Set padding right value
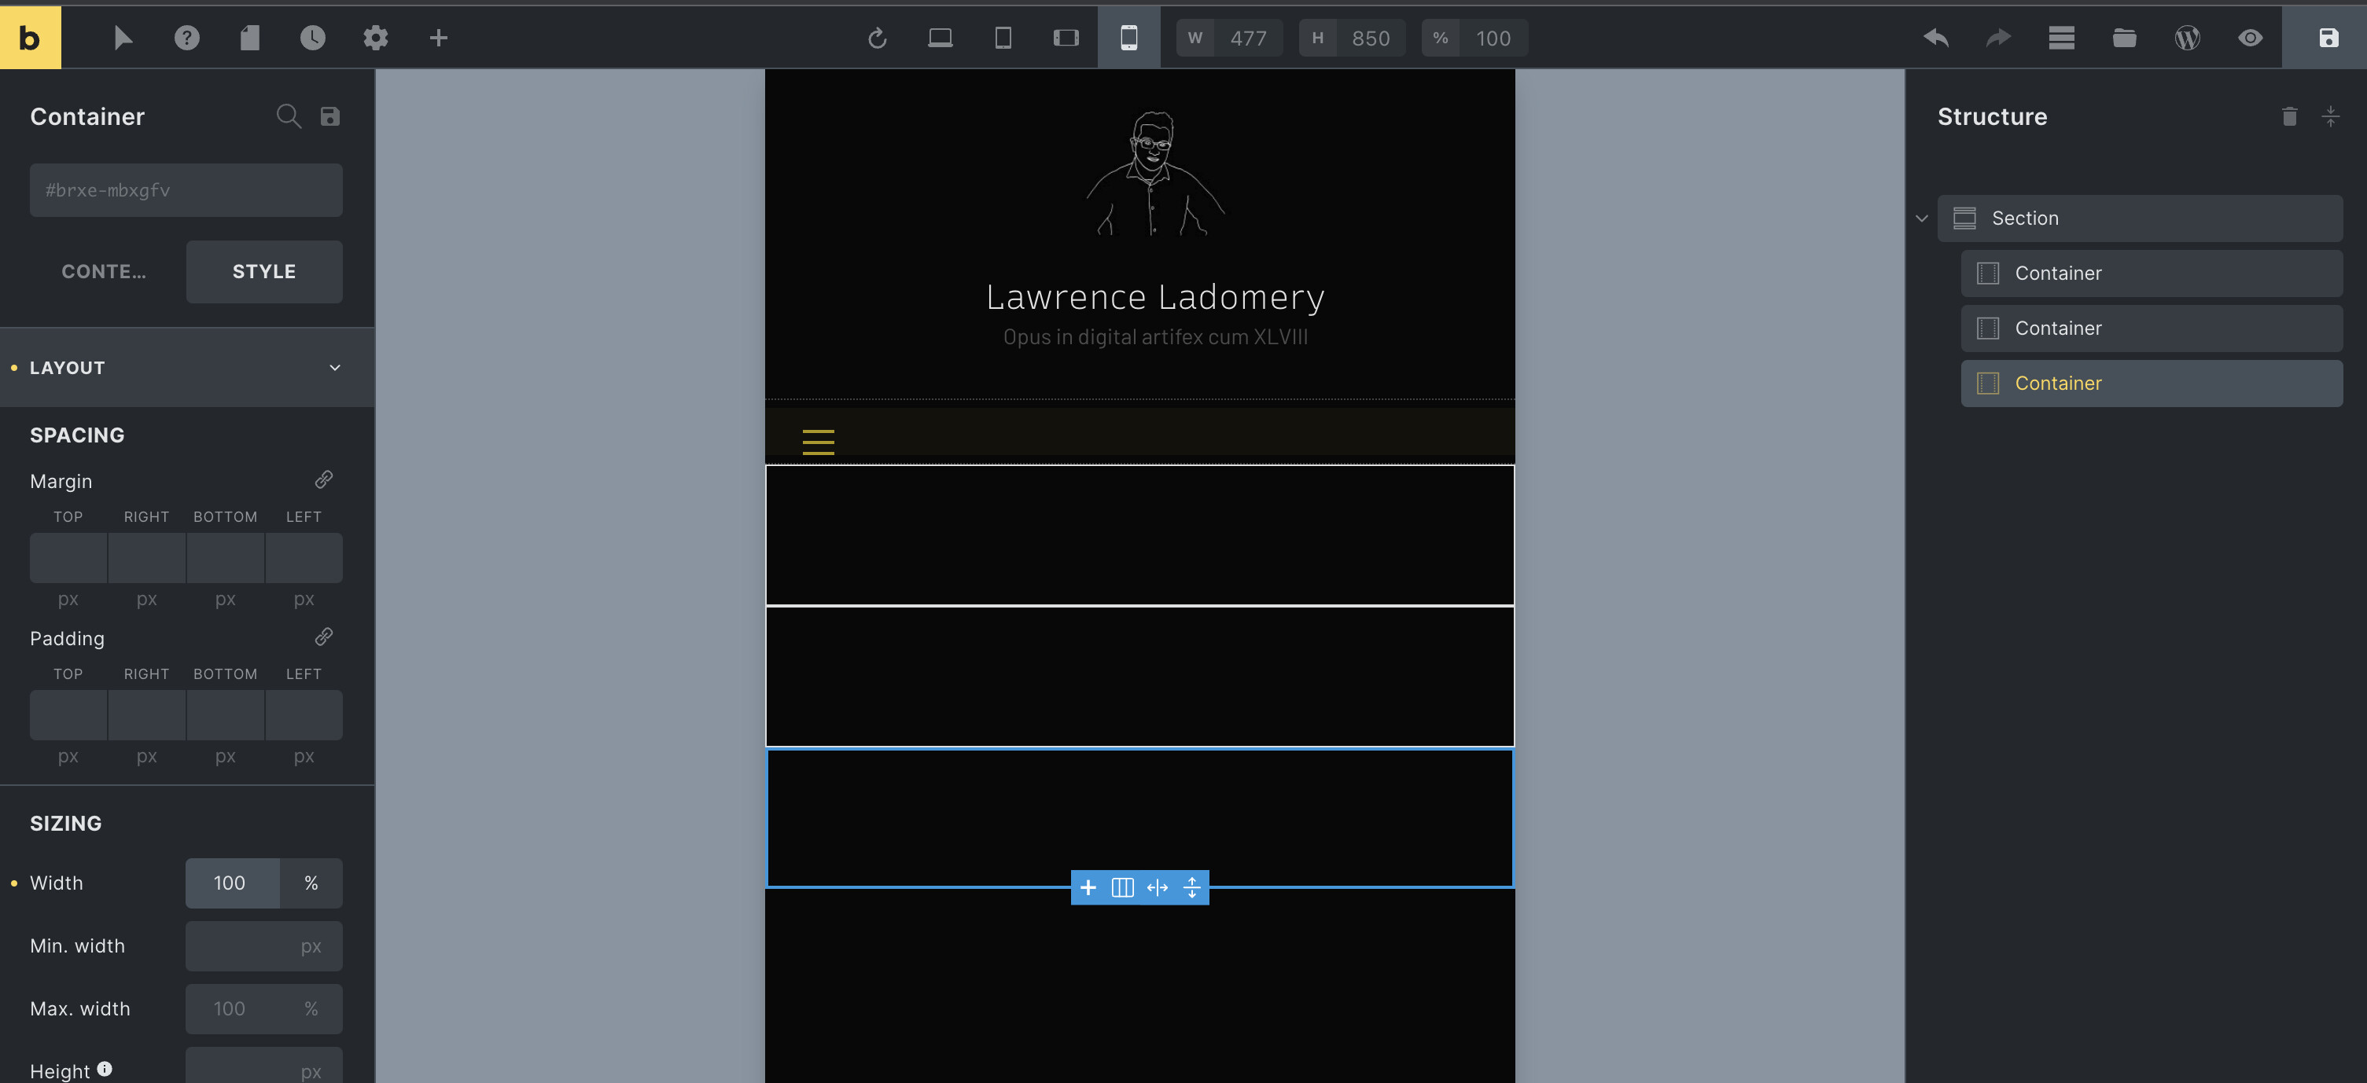The image size is (2367, 1083). pos(147,714)
